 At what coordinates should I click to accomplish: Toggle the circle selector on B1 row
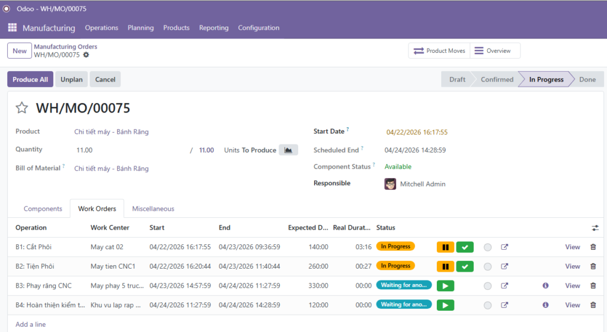point(487,247)
